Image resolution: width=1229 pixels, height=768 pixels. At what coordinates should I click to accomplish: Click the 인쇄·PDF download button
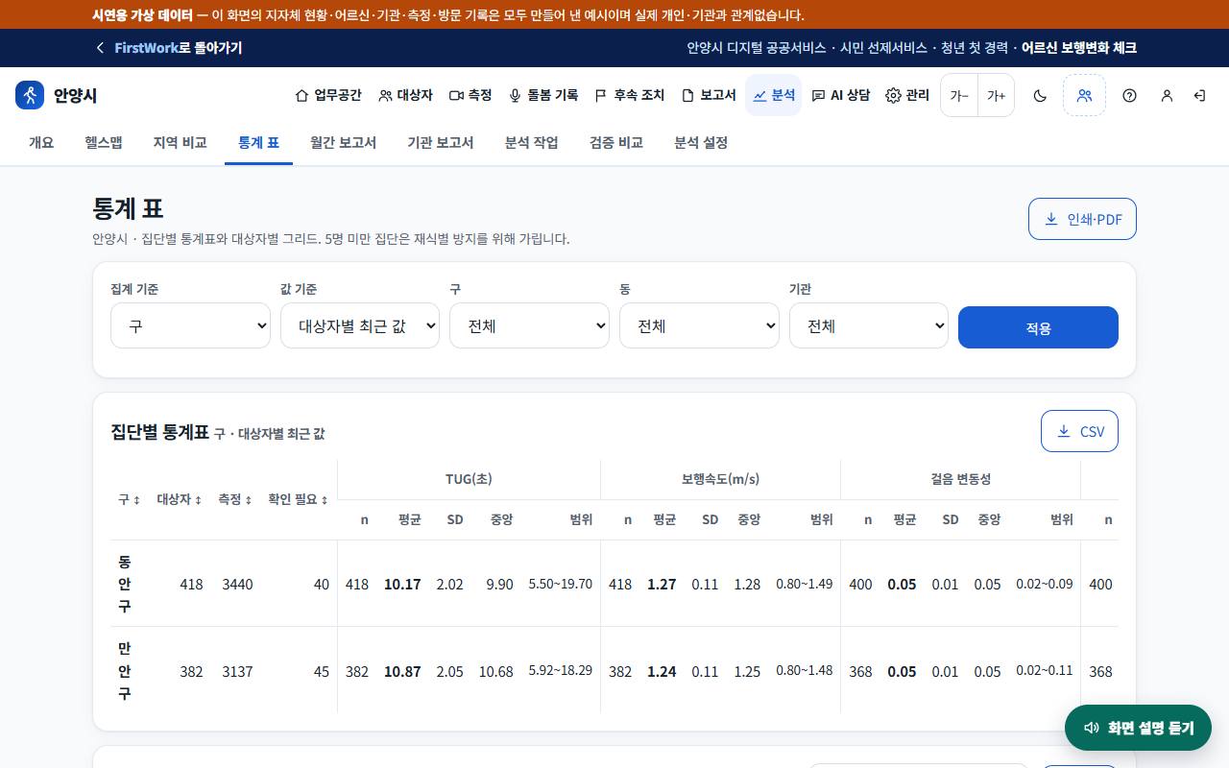[1082, 219]
